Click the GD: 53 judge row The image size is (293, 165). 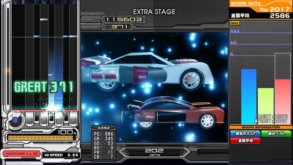103,143
